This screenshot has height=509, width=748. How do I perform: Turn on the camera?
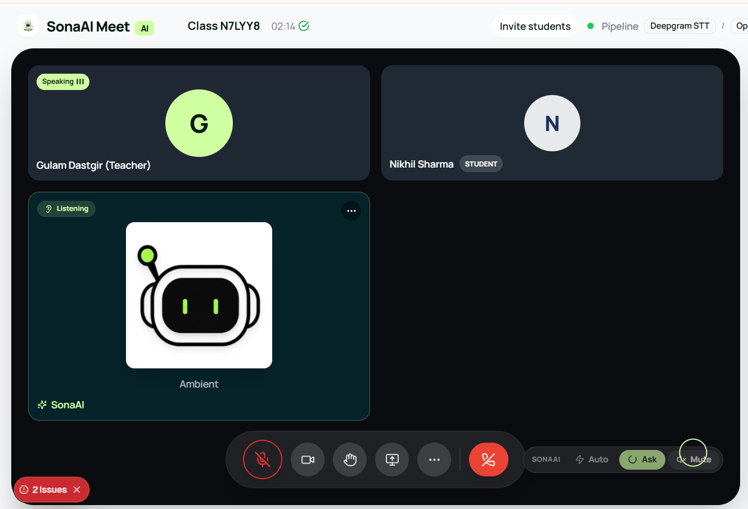[308, 460]
